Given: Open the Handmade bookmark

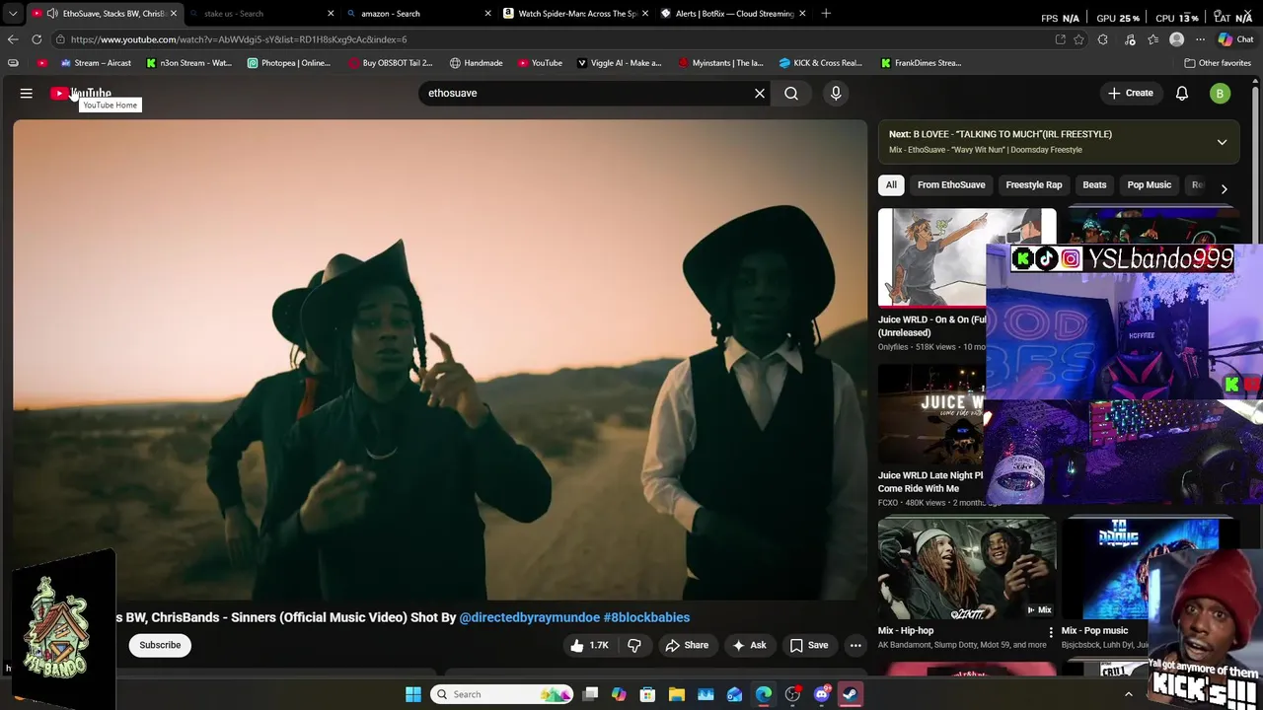Looking at the screenshot, I should pyautogui.click(x=476, y=63).
